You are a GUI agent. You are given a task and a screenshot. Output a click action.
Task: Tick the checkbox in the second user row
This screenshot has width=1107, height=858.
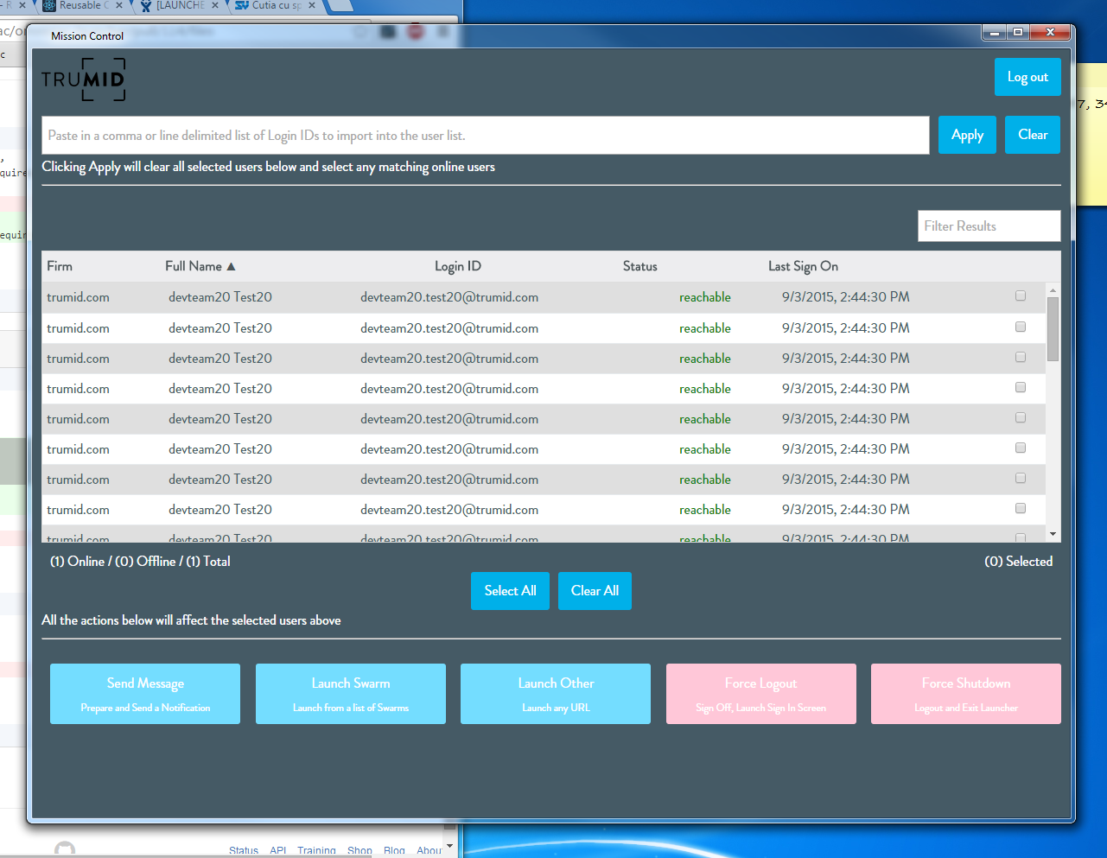click(1021, 327)
